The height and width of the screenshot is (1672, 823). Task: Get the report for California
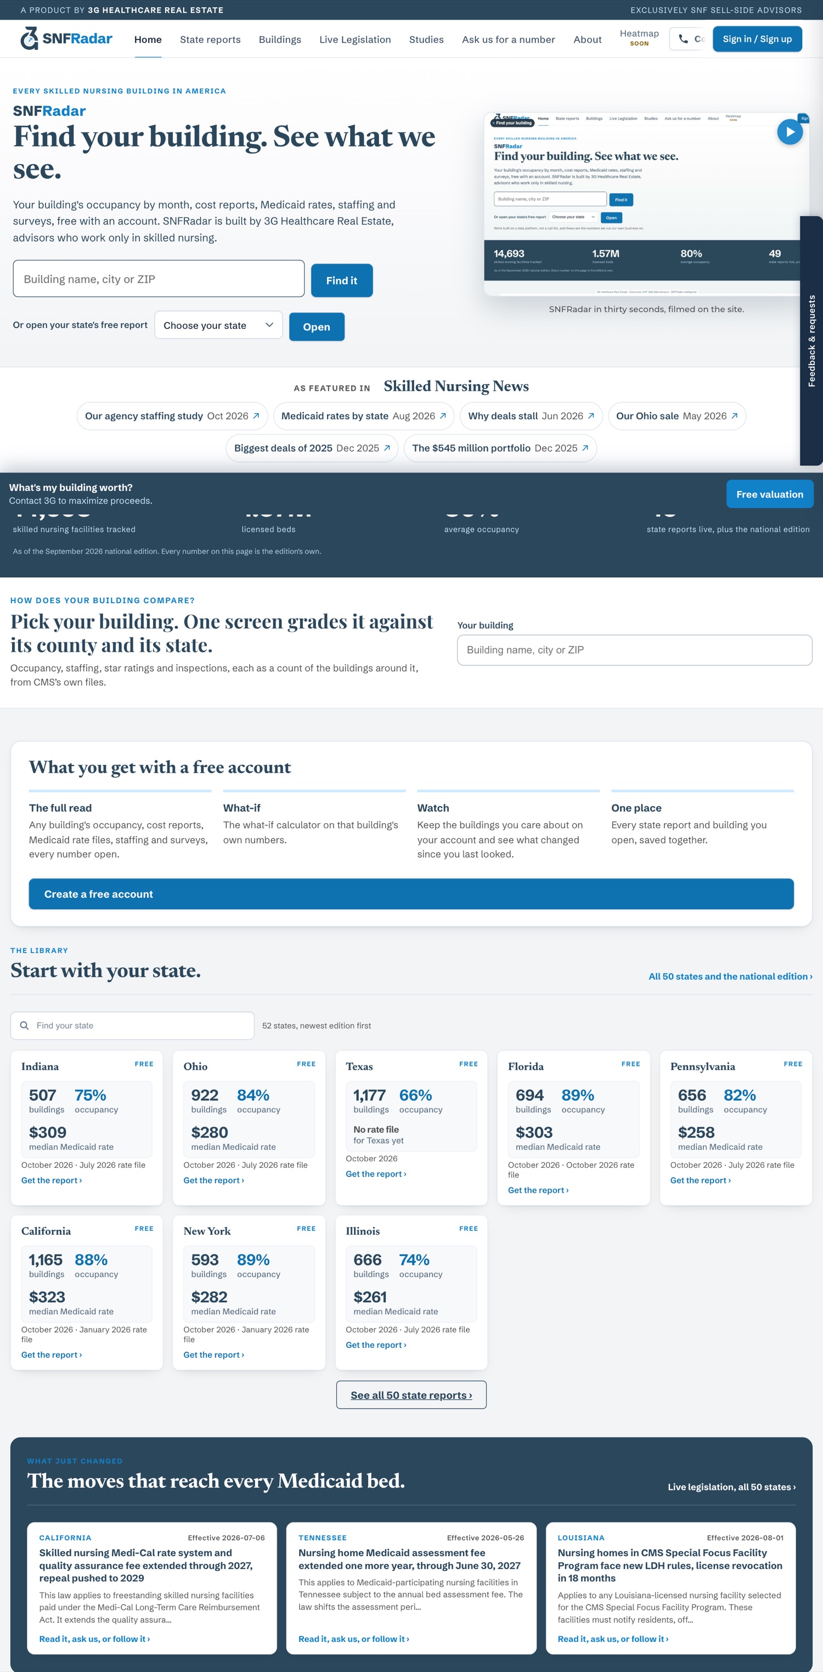(51, 1355)
